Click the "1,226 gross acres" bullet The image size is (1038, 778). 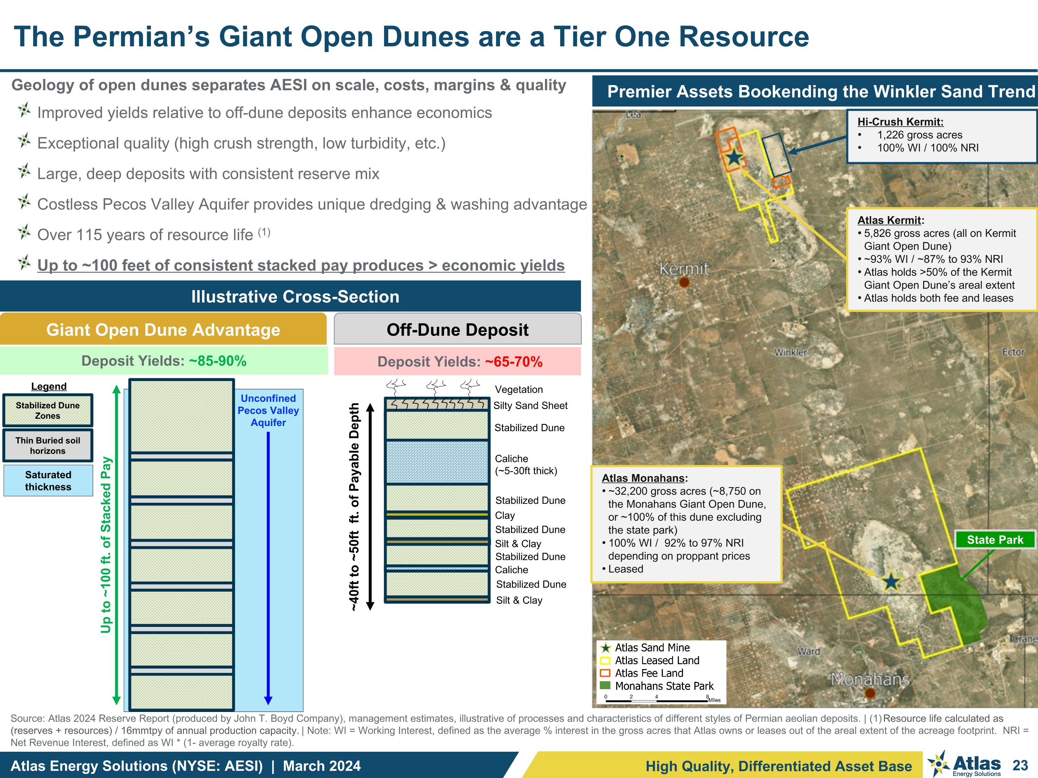[919, 135]
